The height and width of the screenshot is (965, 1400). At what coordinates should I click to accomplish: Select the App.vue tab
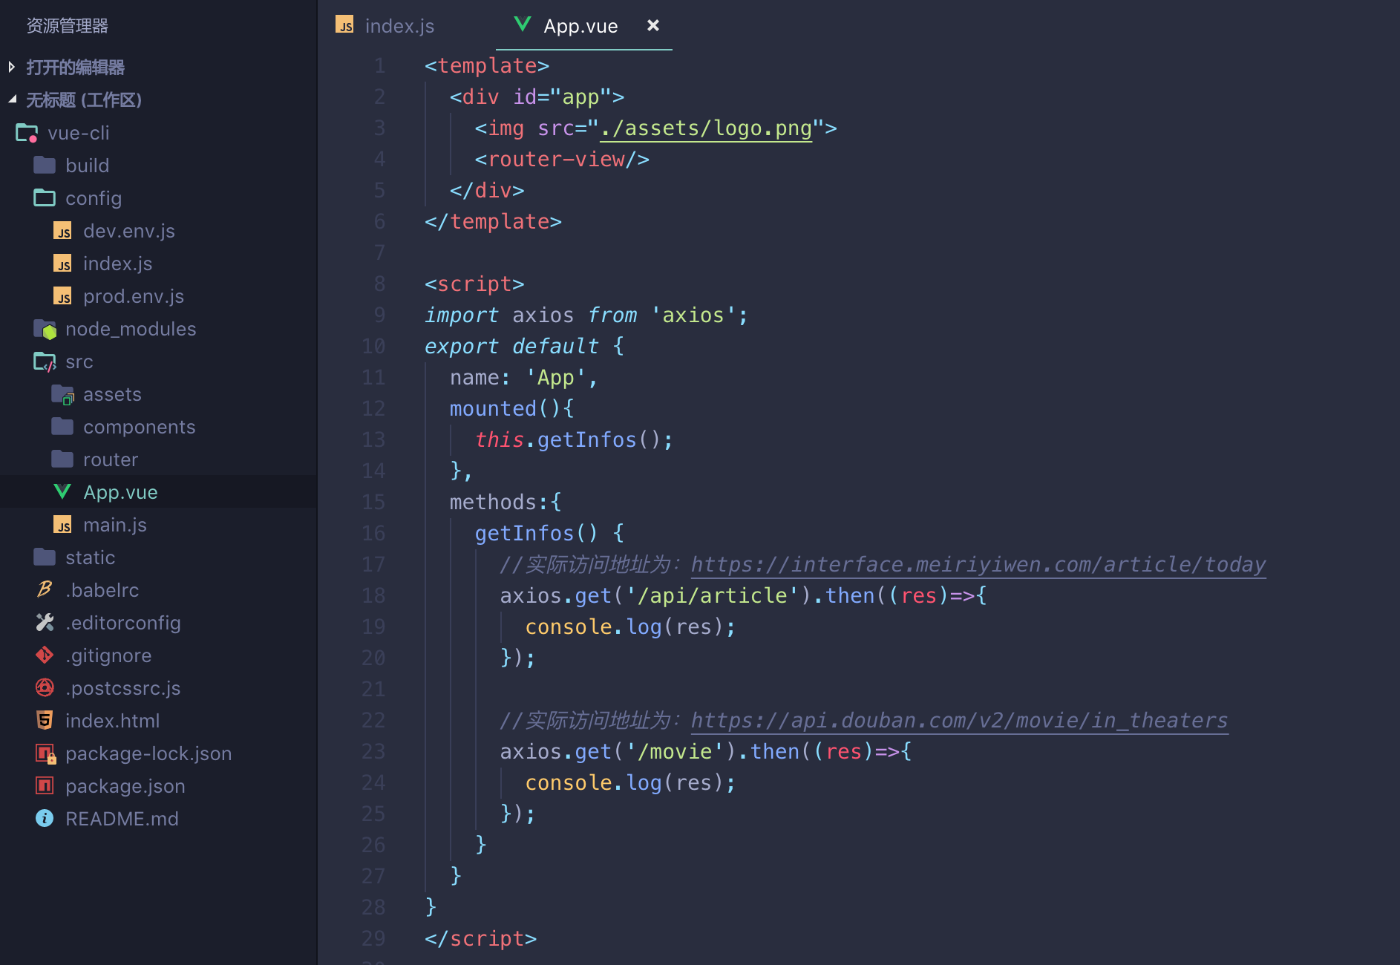click(580, 25)
